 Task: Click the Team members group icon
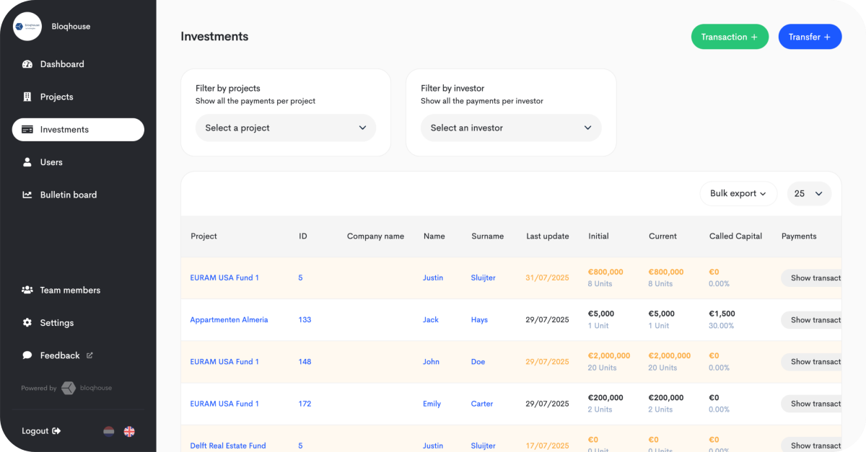[27, 290]
